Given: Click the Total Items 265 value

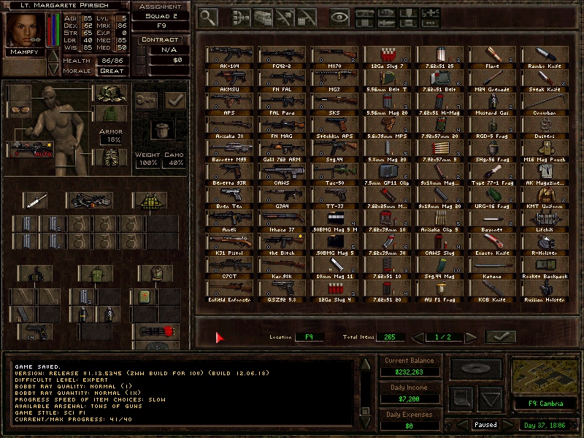Looking at the screenshot, I should [390, 337].
